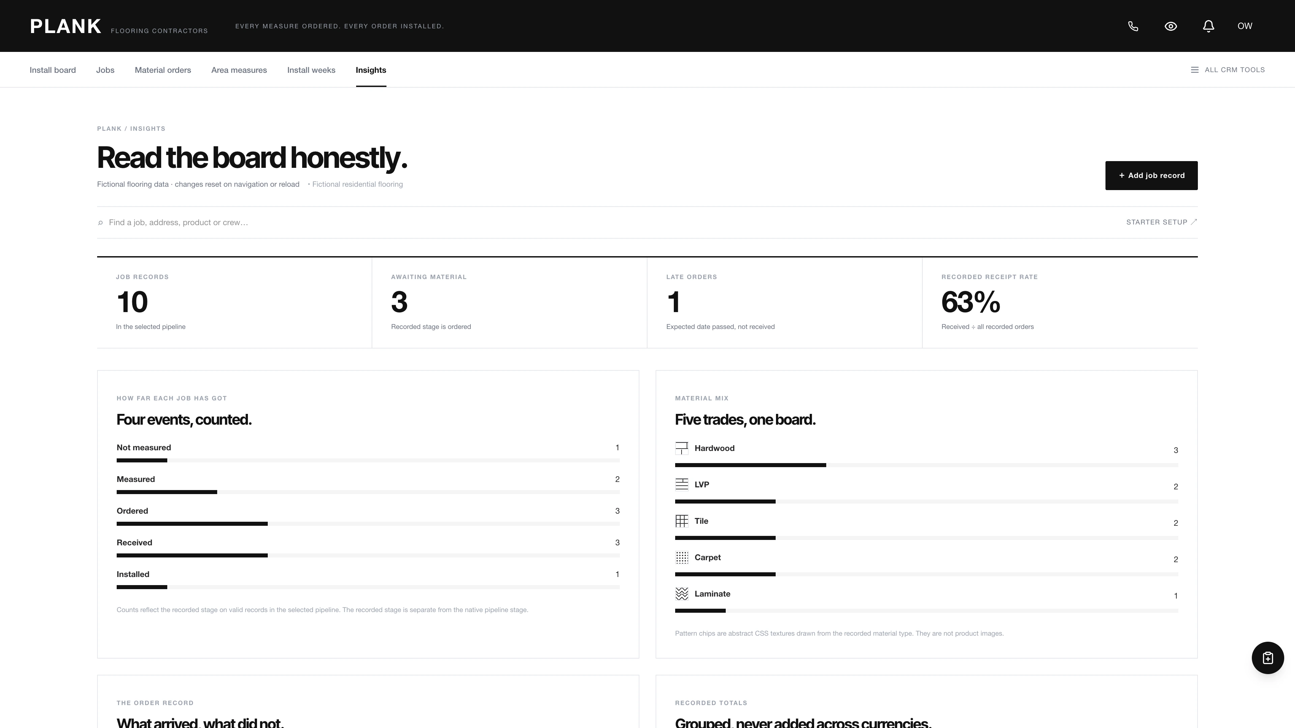This screenshot has height=728, width=1295.
Task: Select the Install weeks tab
Action: coord(311,70)
